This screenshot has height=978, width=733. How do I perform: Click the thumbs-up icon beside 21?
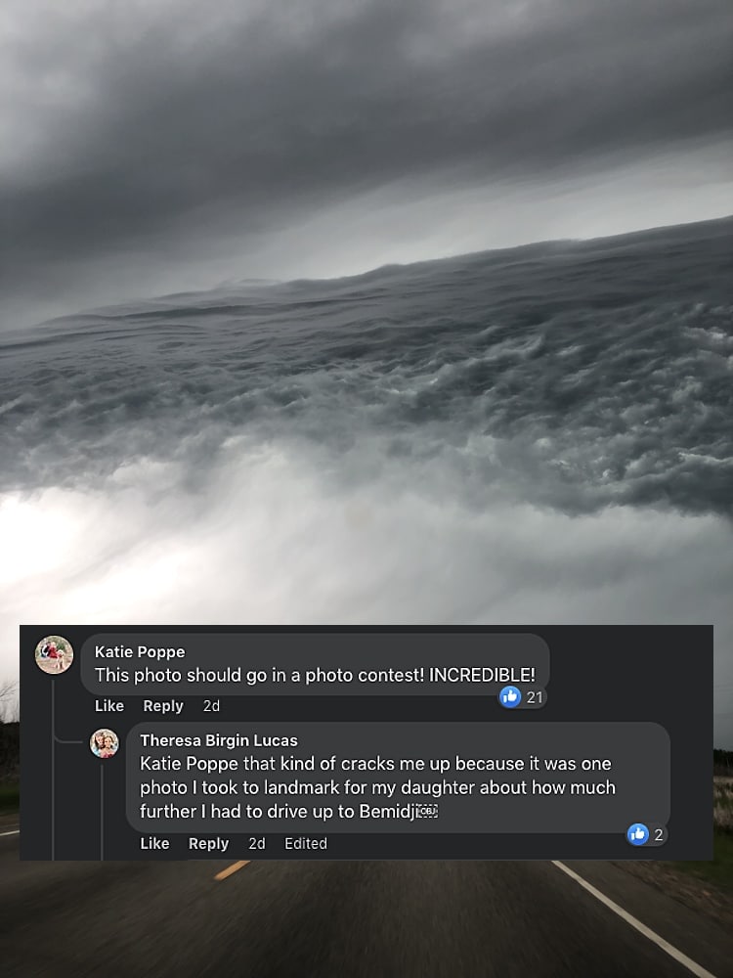pos(510,696)
